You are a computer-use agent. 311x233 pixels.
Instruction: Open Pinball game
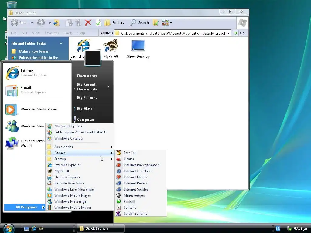pos(141,201)
